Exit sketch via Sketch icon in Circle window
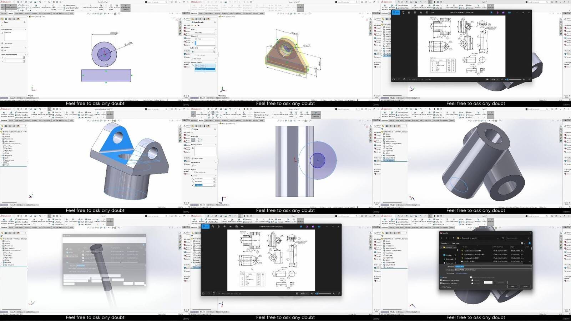The image size is (571, 321). pos(193,114)
